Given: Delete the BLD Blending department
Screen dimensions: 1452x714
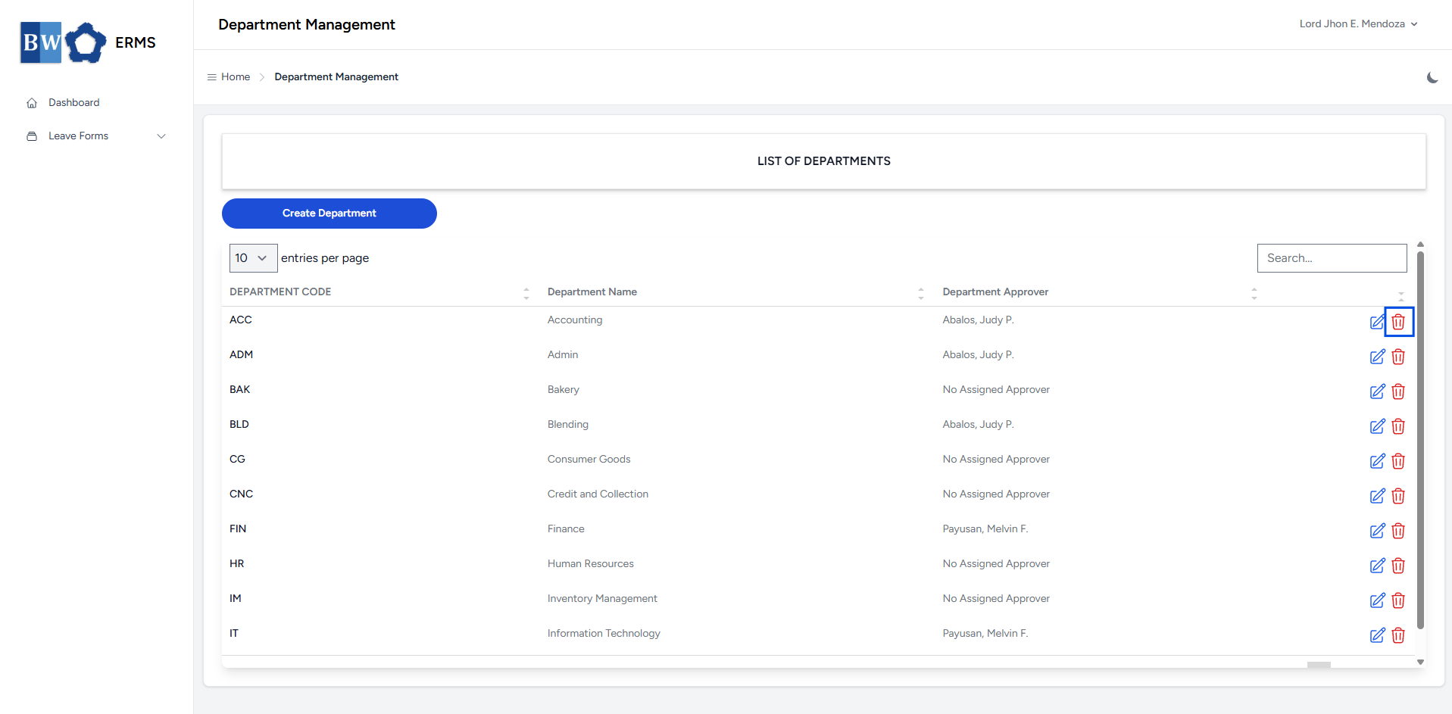Looking at the screenshot, I should pyautogui.click(x=1398, y=426).
